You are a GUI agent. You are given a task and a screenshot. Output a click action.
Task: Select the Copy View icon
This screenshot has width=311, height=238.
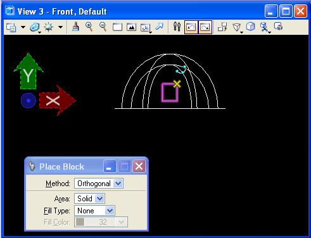(222, 27)
